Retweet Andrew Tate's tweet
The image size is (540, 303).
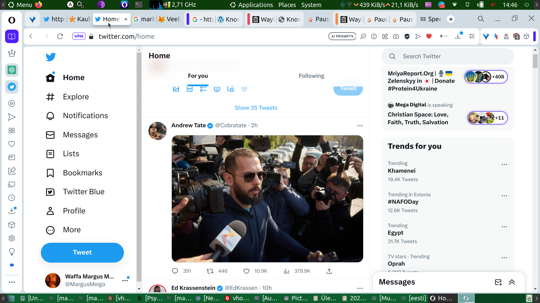(210, 271)
